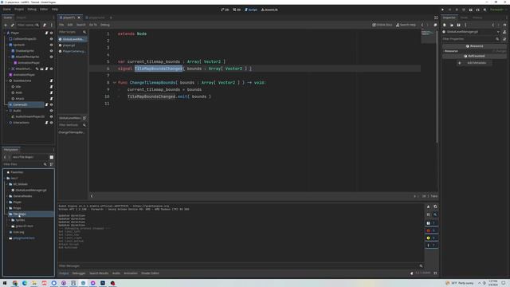Clear the Output log
This screenshot has width=510, height=287.
(x=429, y=207)
